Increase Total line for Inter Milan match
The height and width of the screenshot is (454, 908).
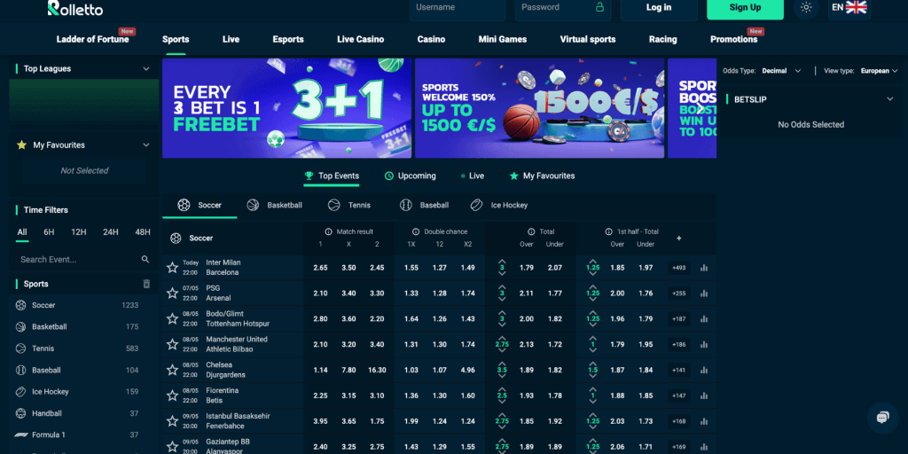(x=502, y=262)
